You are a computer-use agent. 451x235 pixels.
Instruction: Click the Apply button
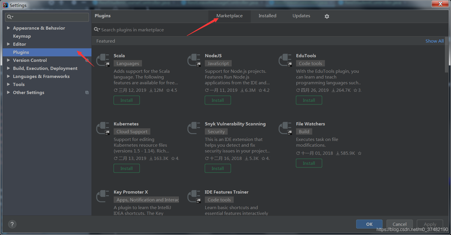pyautogui.click(x=430, y=224)
